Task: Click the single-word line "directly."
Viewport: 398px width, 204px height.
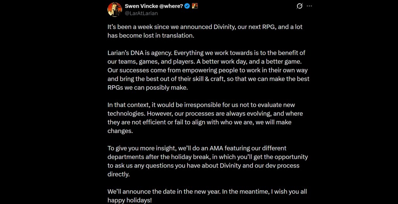Action: (119, 175)
